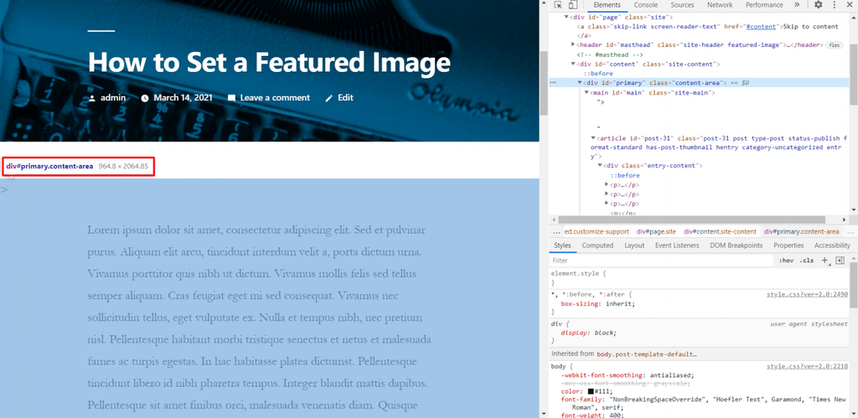Expand the first p element
858x418 pixels.
coord(607,184)
